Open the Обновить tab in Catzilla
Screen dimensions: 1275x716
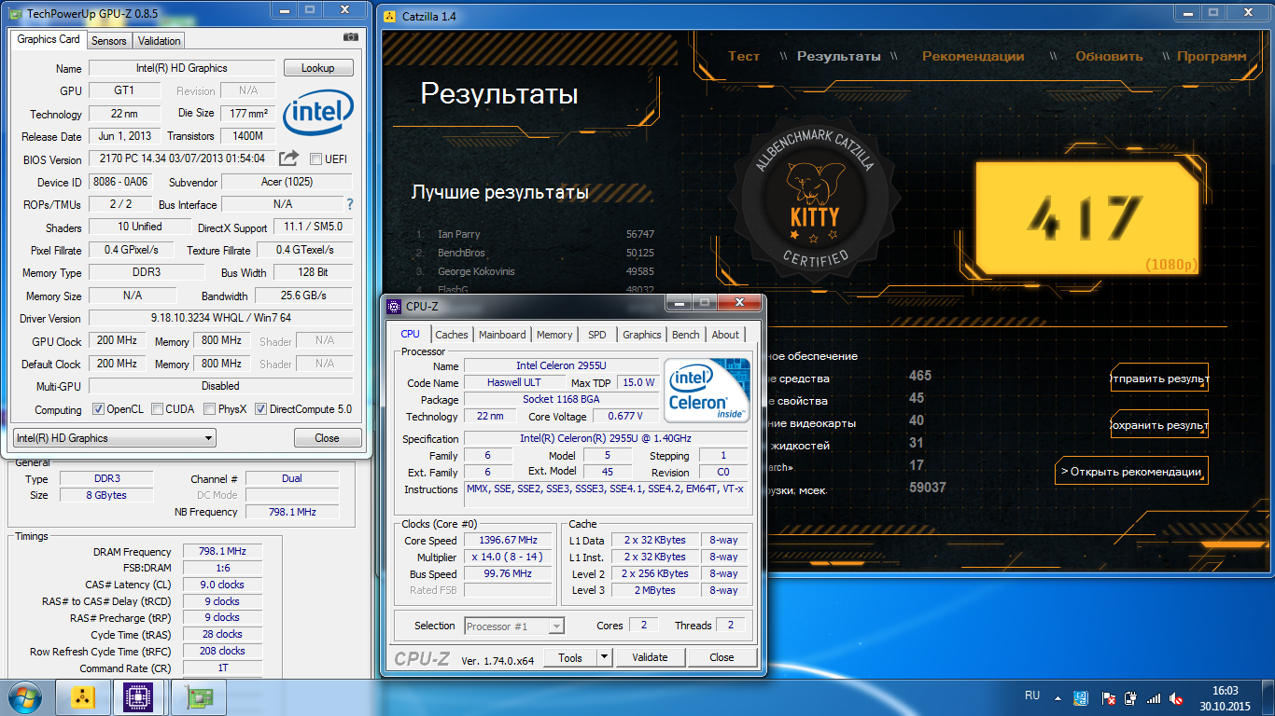(1109, 56)
